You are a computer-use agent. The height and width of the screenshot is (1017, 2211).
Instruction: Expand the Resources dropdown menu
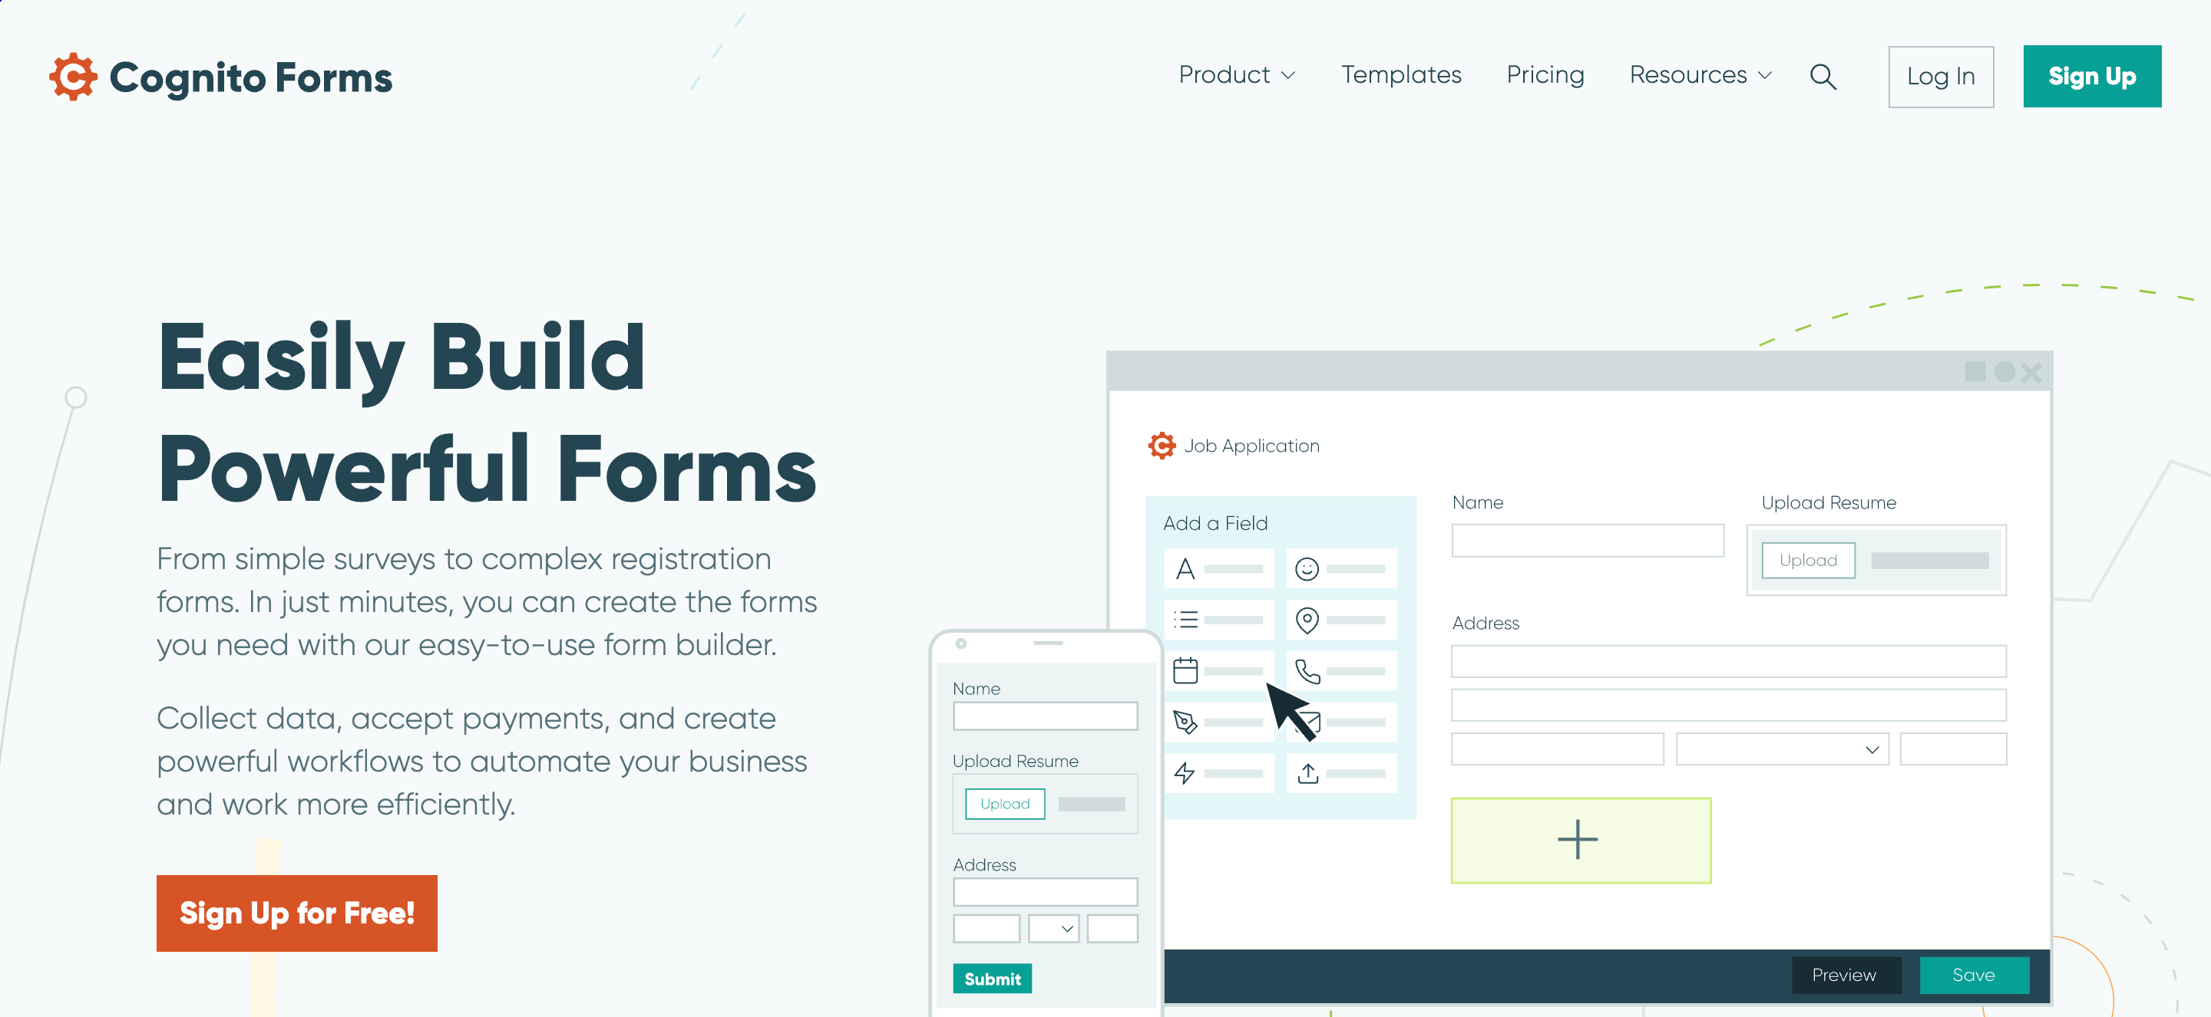pos(1699,76)
